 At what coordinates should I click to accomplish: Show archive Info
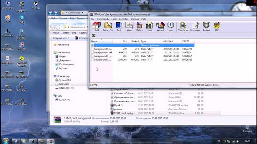170,27
